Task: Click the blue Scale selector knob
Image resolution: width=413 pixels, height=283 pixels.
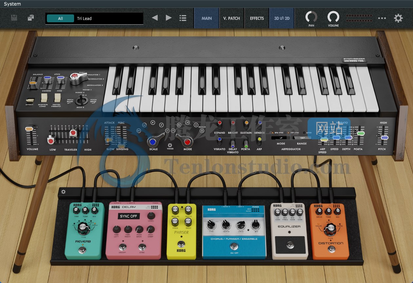Action: point(152,142)
